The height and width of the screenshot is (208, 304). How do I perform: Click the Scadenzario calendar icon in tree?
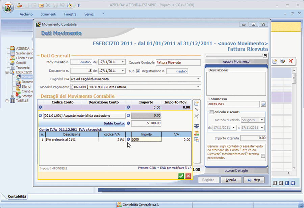(12, 53)
